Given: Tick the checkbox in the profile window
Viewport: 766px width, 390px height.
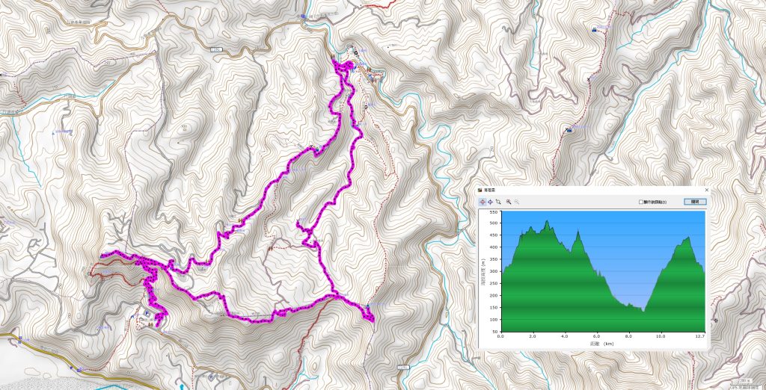Looking at the screenshot, I should point(641,202).
